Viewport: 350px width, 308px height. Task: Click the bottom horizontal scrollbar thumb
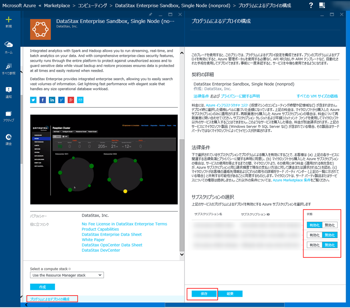[x=225, y=305]
